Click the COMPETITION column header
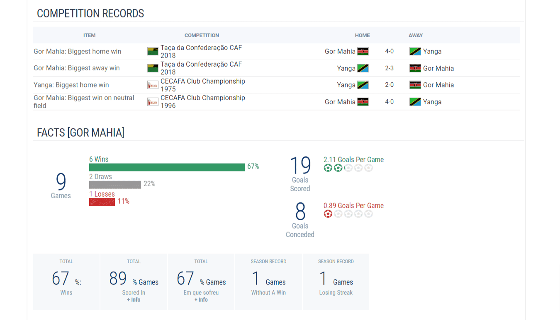This screenshot has width=560, height=320. (202, 36)
